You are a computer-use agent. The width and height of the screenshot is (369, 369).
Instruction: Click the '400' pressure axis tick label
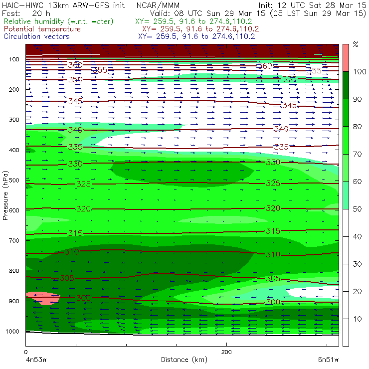click(14, 150)
